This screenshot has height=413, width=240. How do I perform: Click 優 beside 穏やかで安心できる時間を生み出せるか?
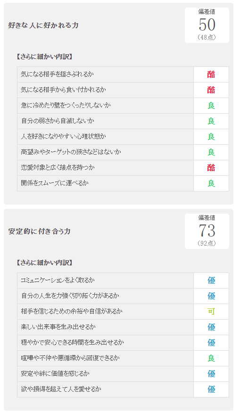point(211,342)
